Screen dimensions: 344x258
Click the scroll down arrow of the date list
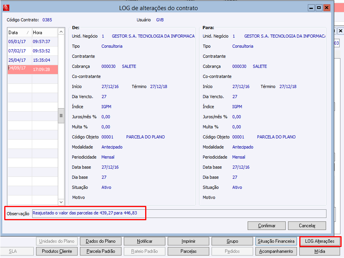61,202
